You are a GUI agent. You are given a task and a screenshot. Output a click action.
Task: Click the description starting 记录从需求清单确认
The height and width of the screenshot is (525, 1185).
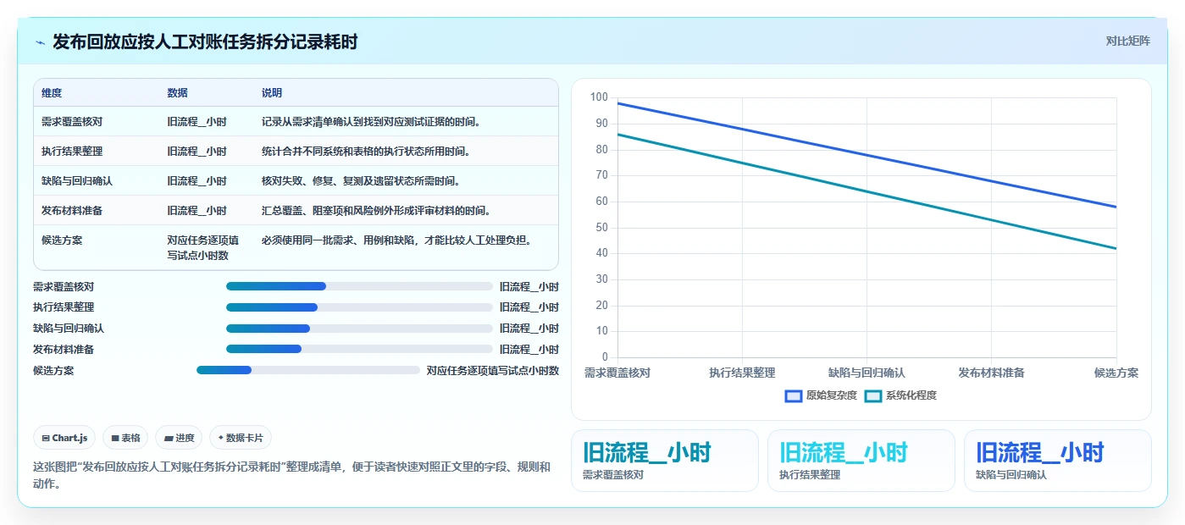(x=372, y=122)
